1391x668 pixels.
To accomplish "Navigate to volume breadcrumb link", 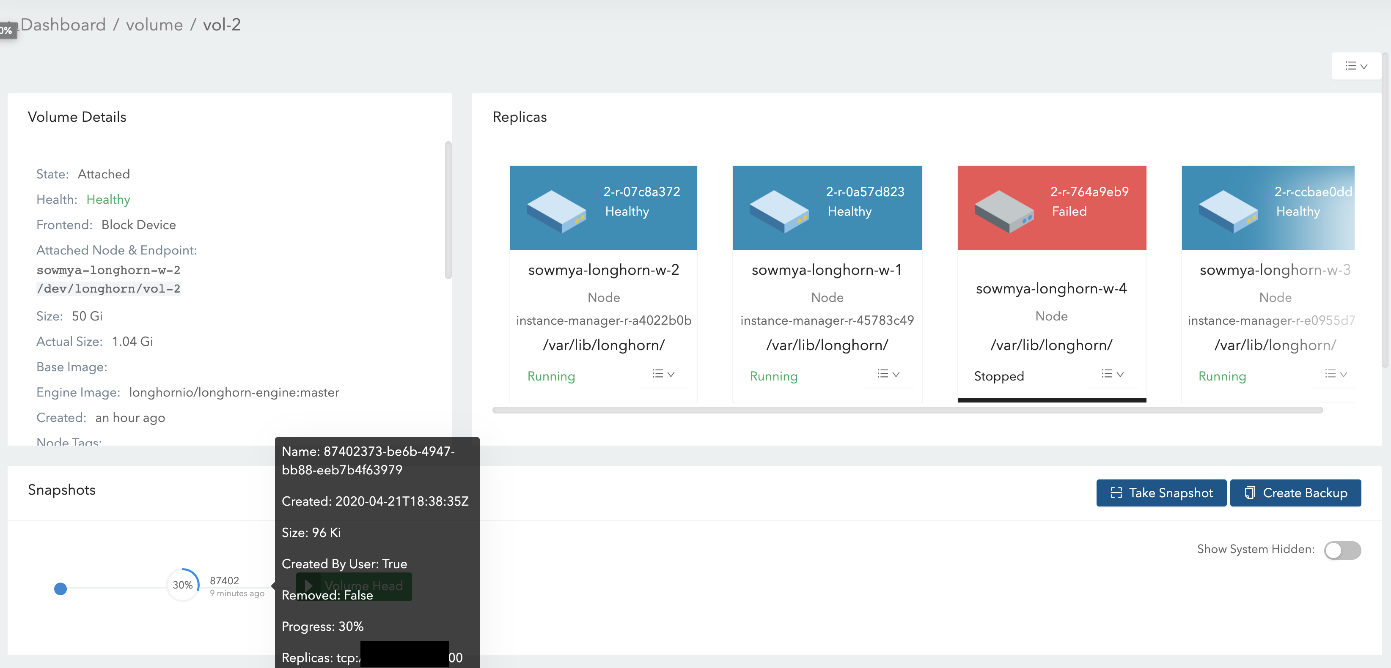I will [154, 25].
